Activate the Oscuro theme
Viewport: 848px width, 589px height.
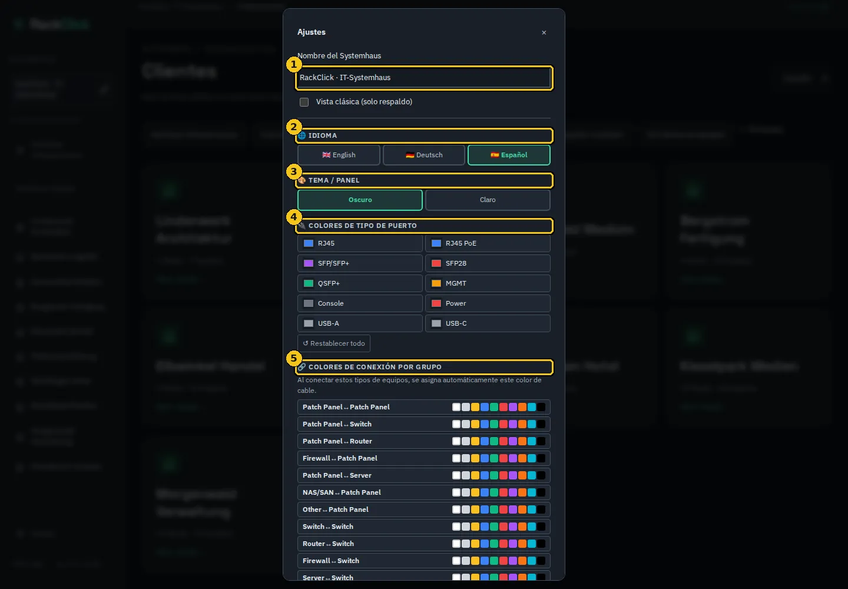360,200
